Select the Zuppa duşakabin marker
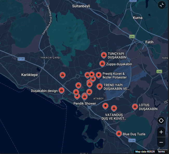This screenshot has height=154, width=169. [x=102, y=64]
